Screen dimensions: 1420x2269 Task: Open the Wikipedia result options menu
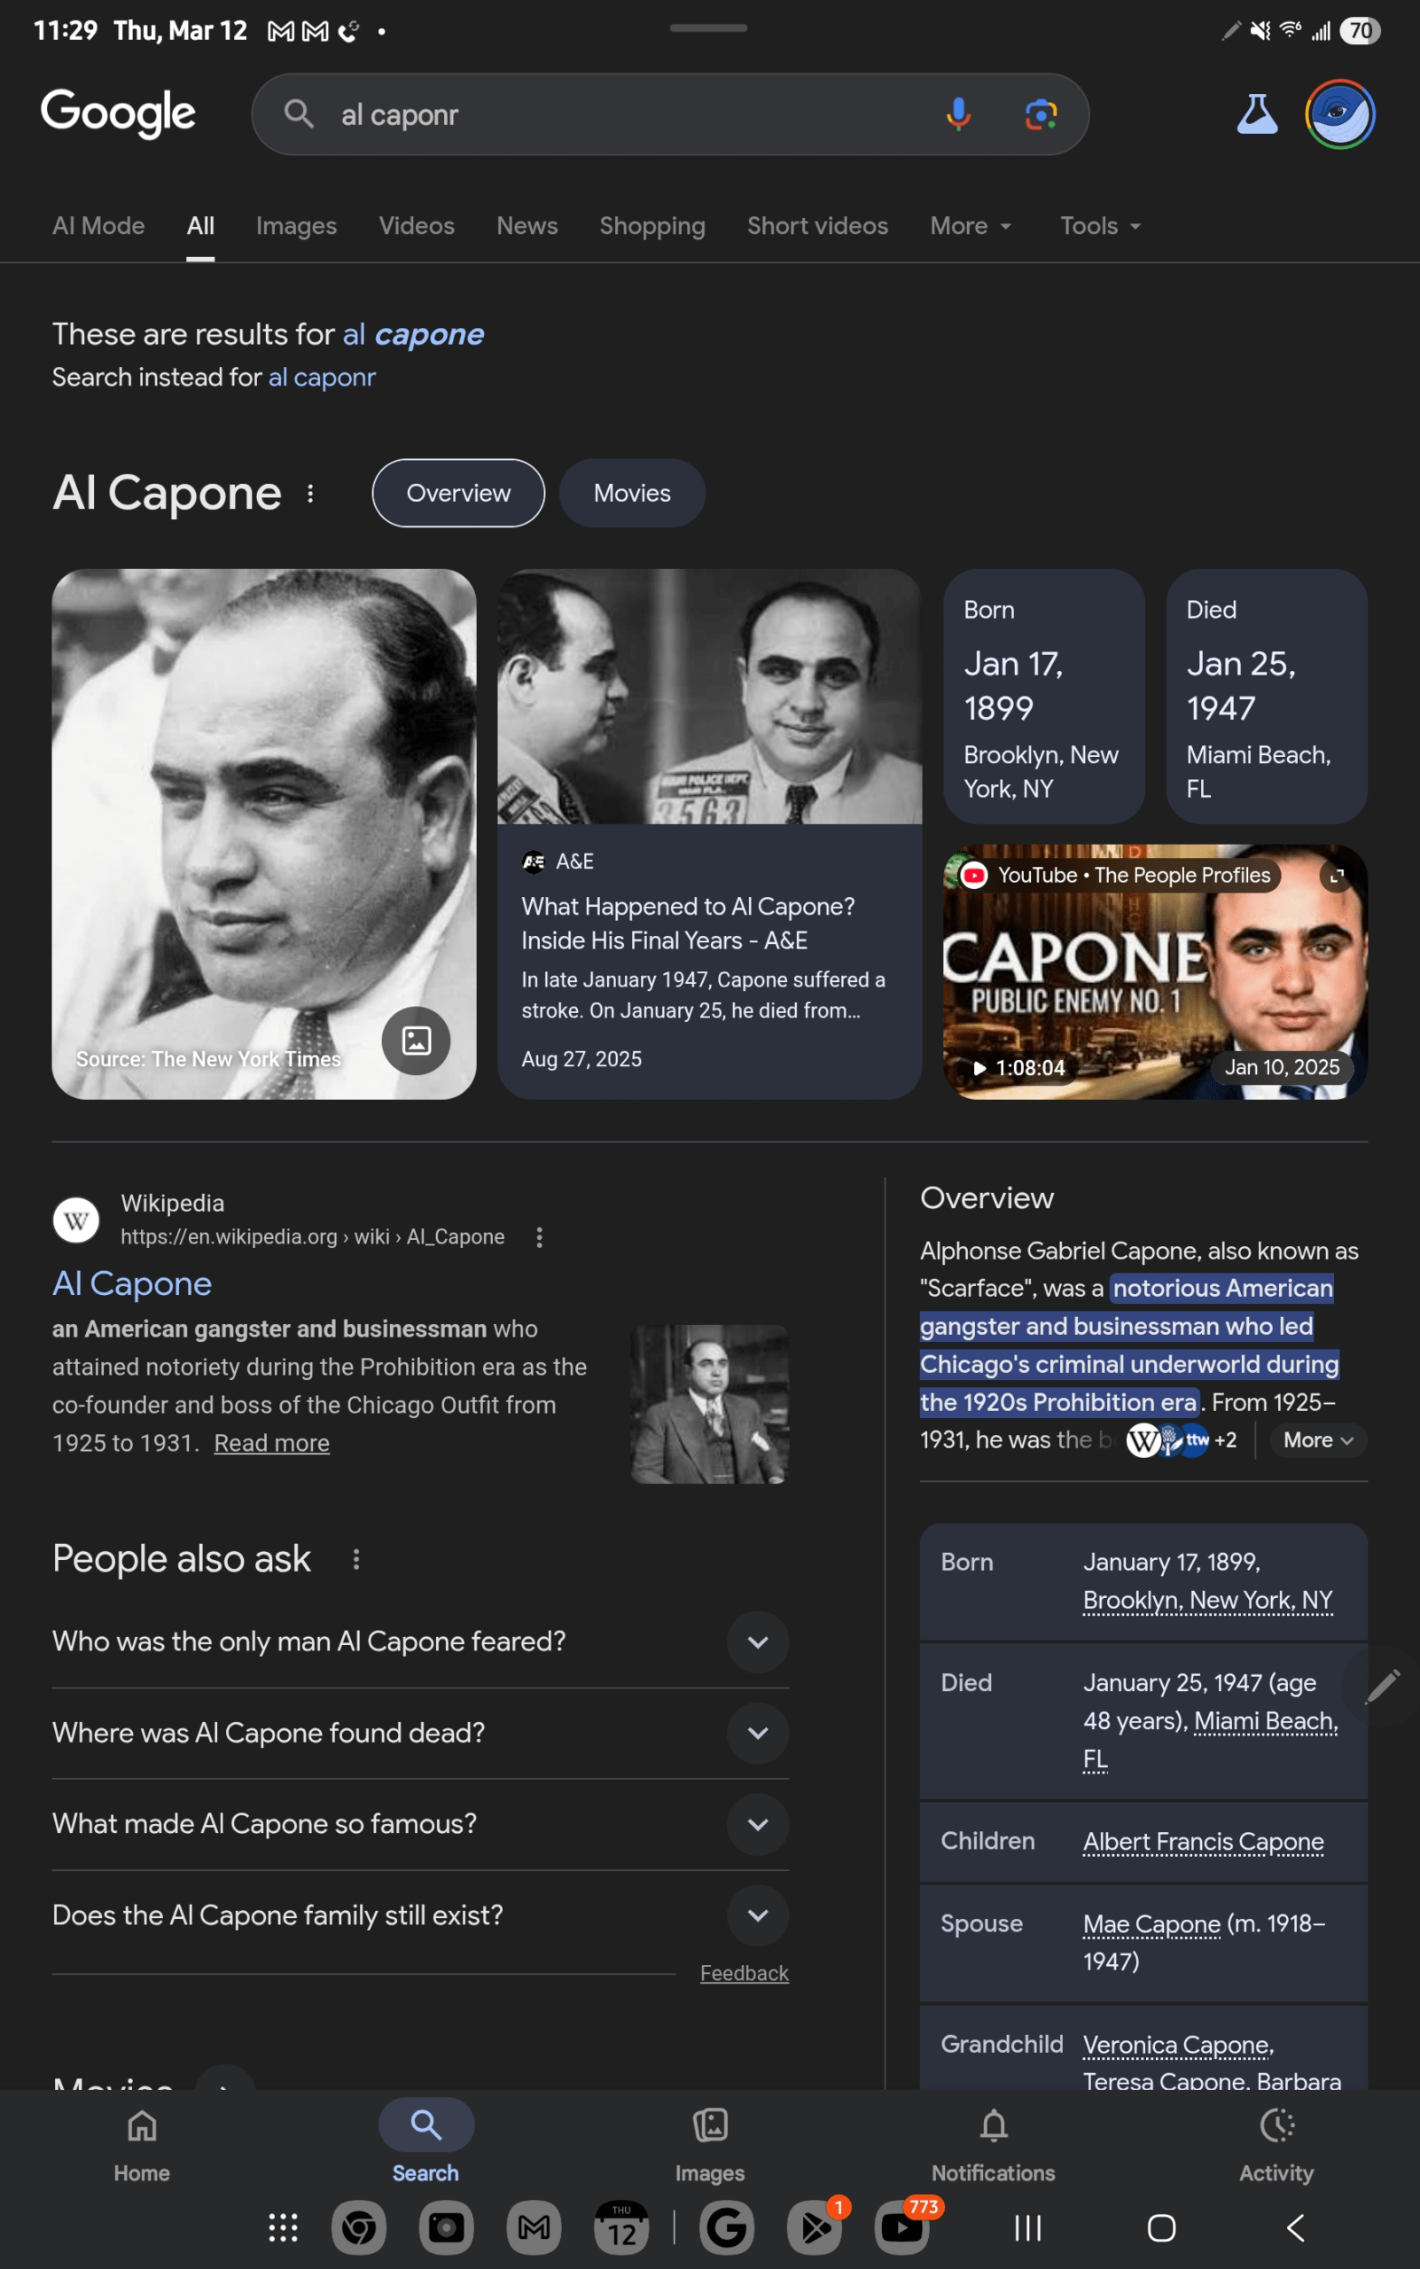[x=539, y=1238]
